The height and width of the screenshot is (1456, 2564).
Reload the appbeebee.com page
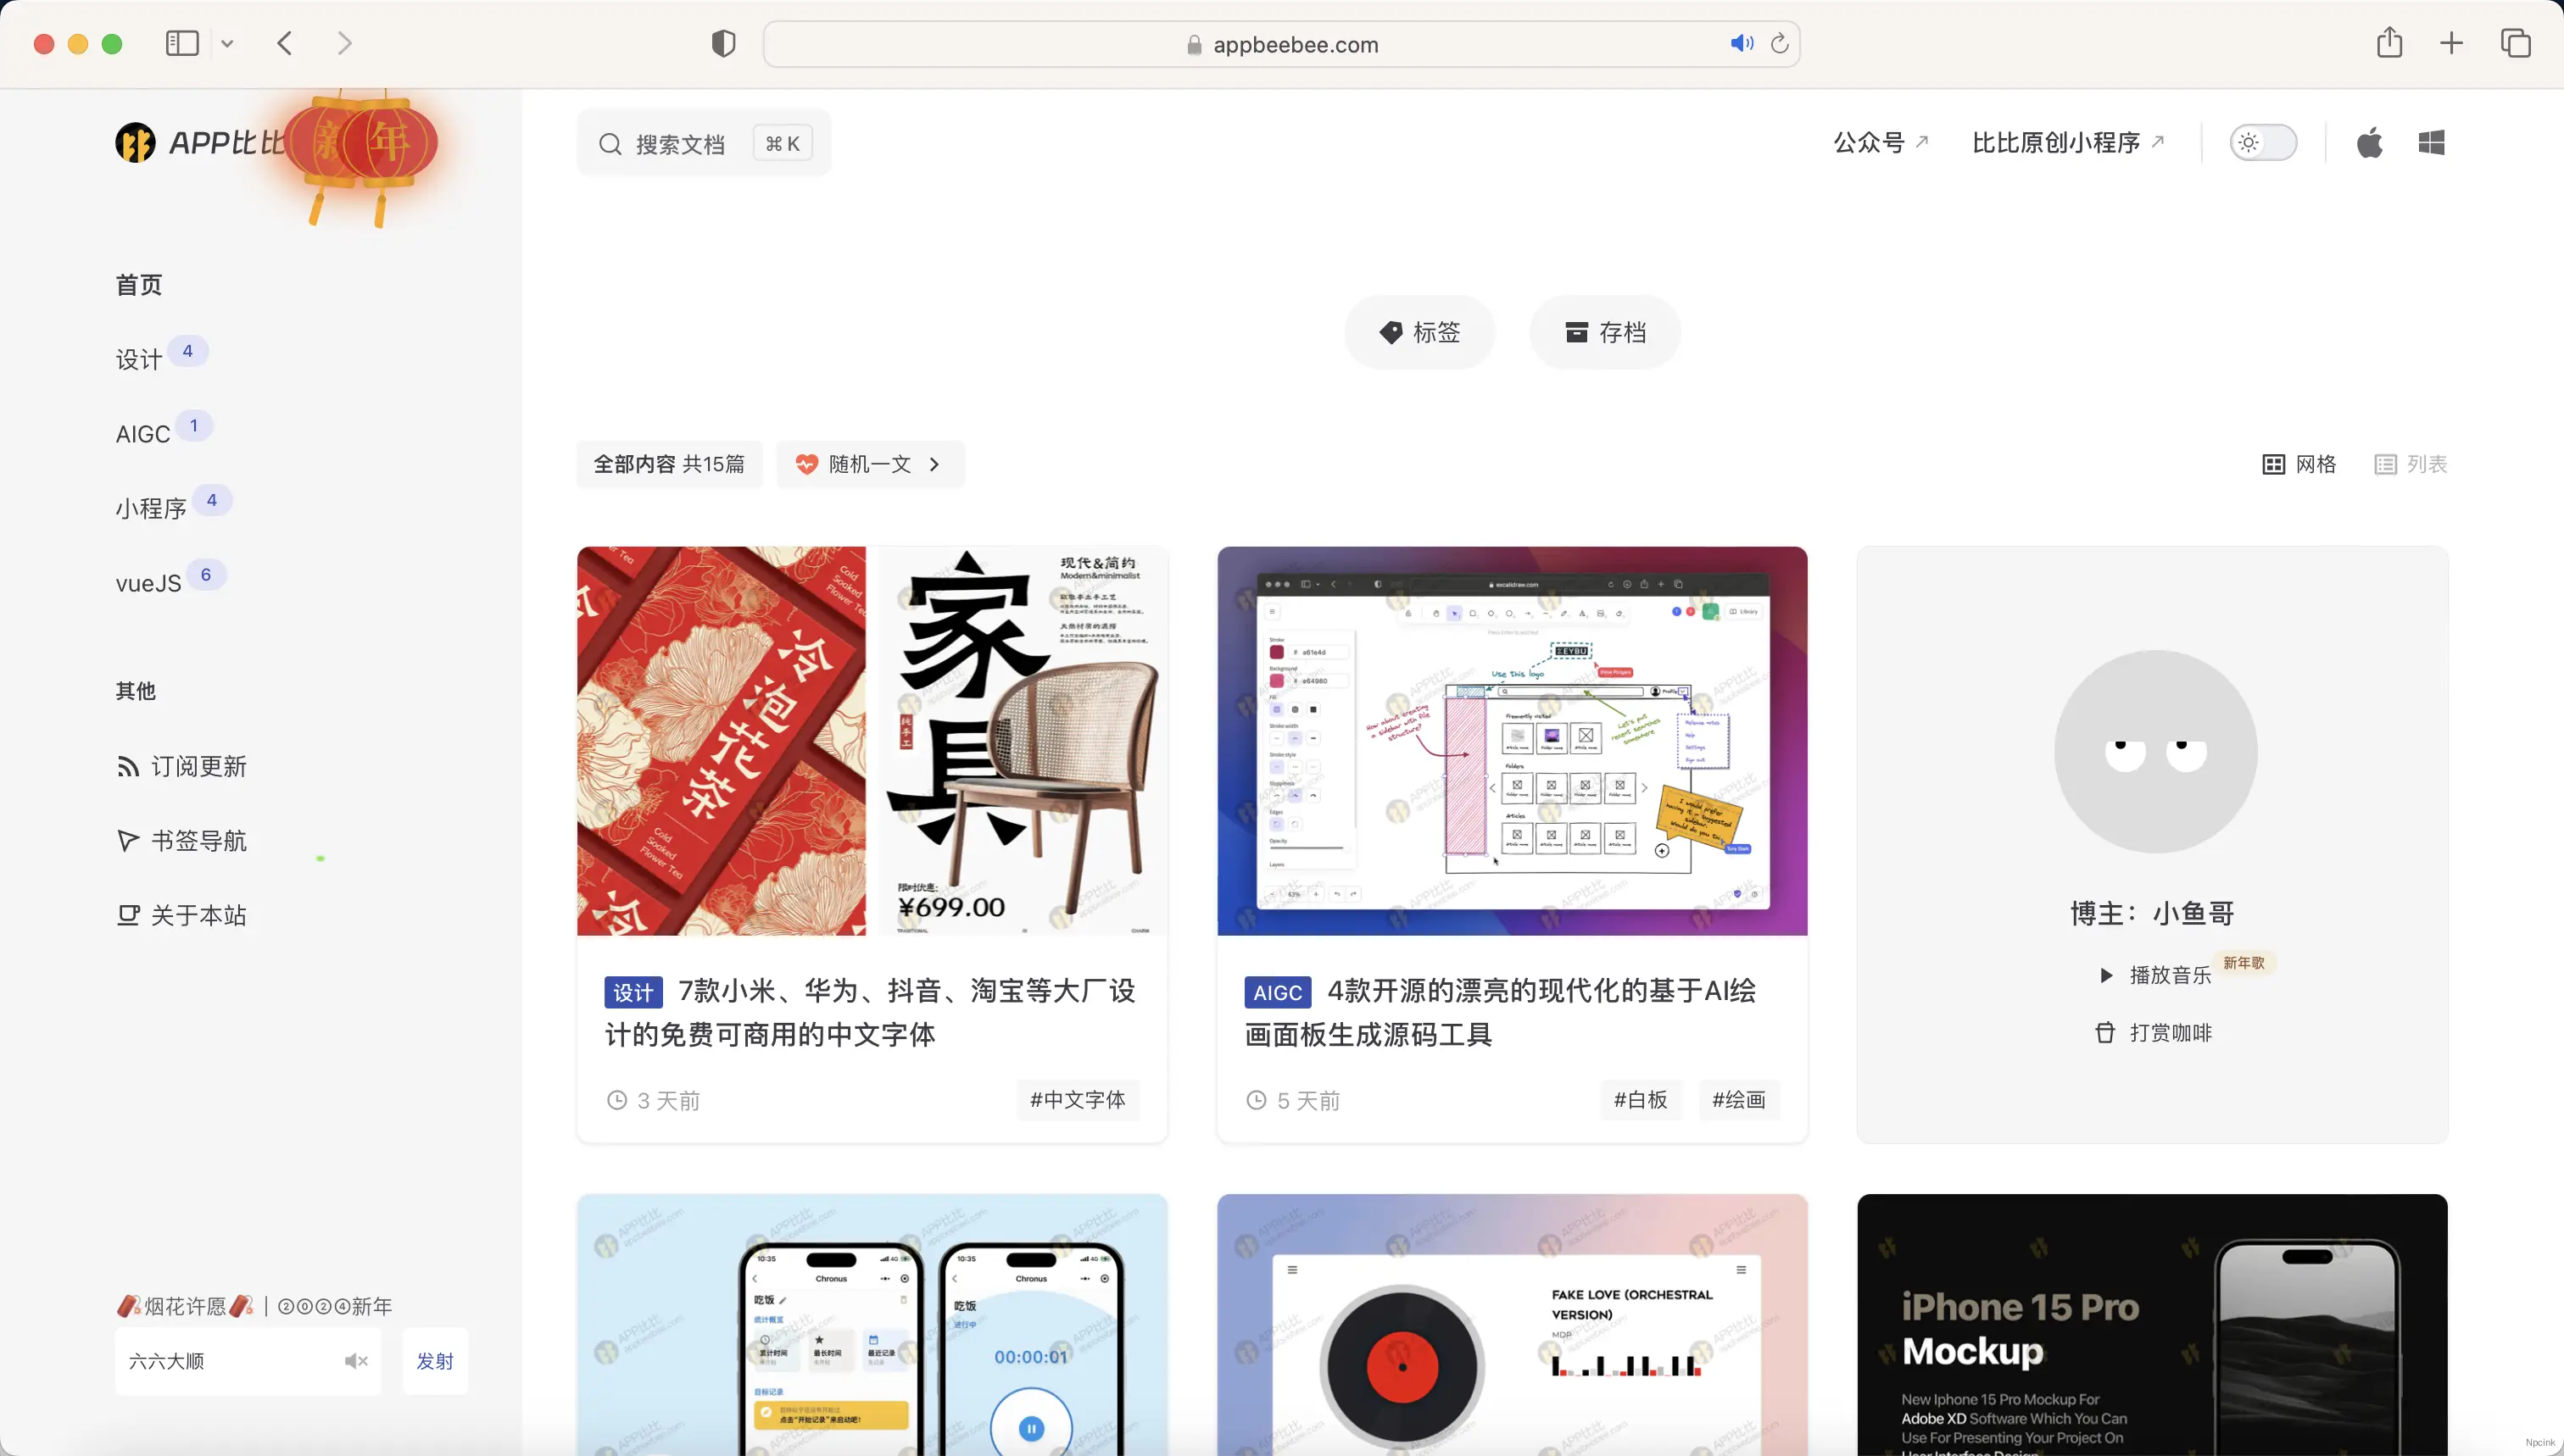pyautogui.click(x=1780, y=43)
